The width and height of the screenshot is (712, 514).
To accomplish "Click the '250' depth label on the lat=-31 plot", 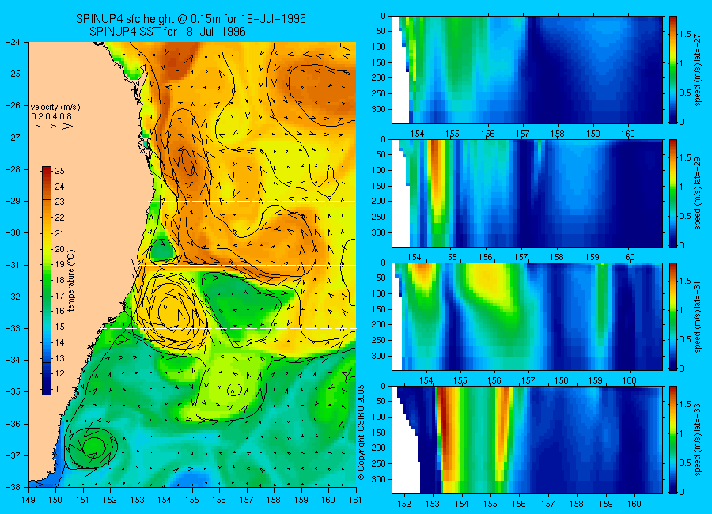I will tap(380, 340).
